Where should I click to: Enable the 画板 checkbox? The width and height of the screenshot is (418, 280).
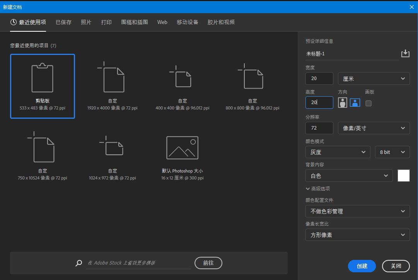369,103
